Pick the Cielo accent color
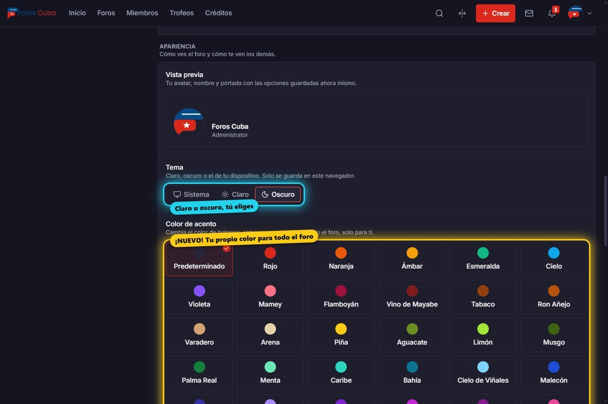This screenshot has width=608, height=404. click(x=554, y=259)
